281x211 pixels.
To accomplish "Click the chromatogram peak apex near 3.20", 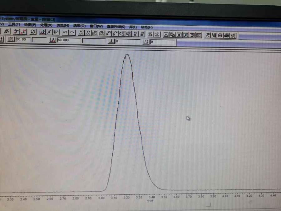I will (127, 54).
